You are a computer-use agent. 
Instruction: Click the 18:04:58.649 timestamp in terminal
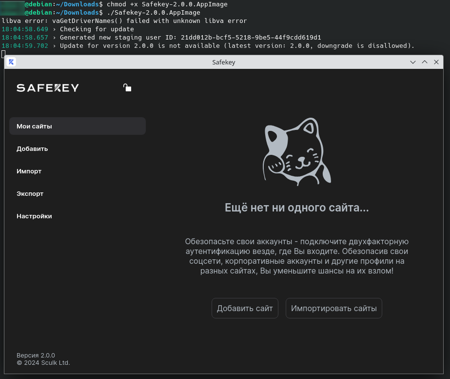(25, 29)
